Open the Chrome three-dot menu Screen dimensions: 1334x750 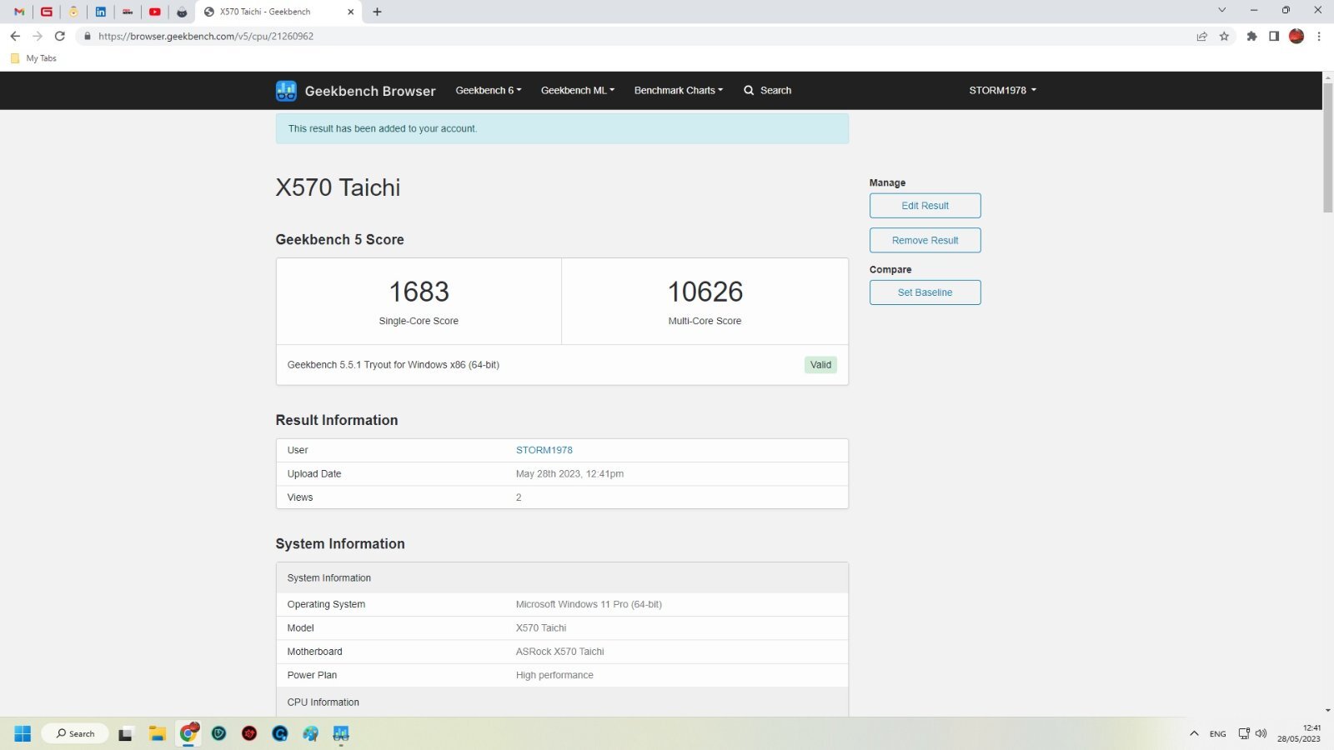[1319, 36]
